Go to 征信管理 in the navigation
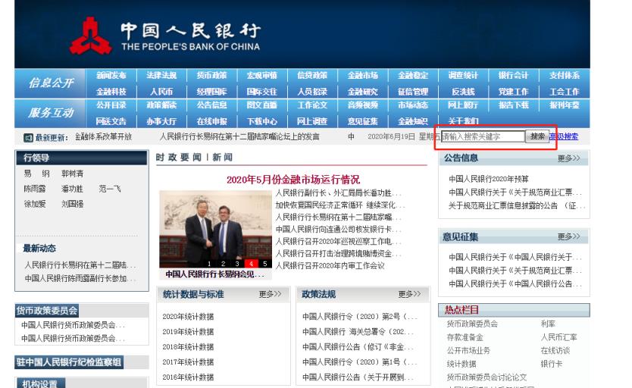 click(413, 92)
